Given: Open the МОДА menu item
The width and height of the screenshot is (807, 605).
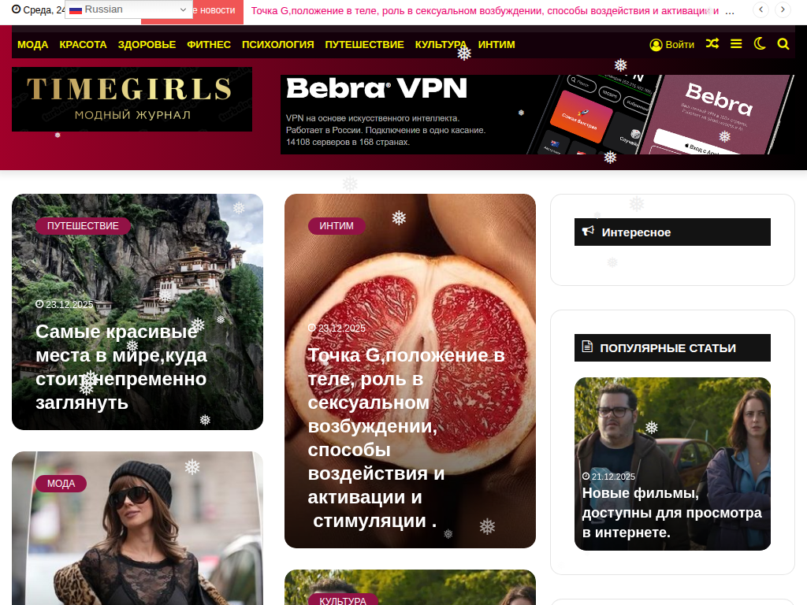Looking at the screenshot, I should pos(33,45).
